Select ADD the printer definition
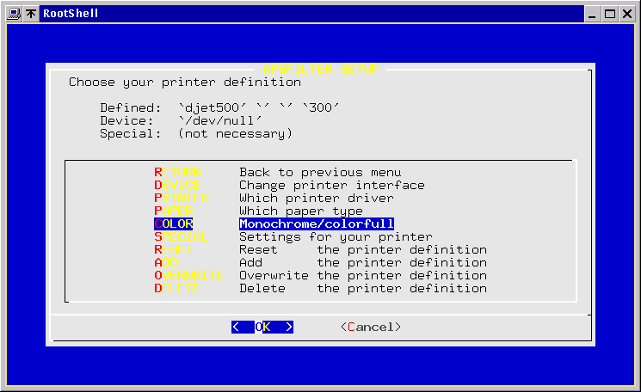Image resolution: width=641 pixels, height=392 pixels. pos(166,263)
